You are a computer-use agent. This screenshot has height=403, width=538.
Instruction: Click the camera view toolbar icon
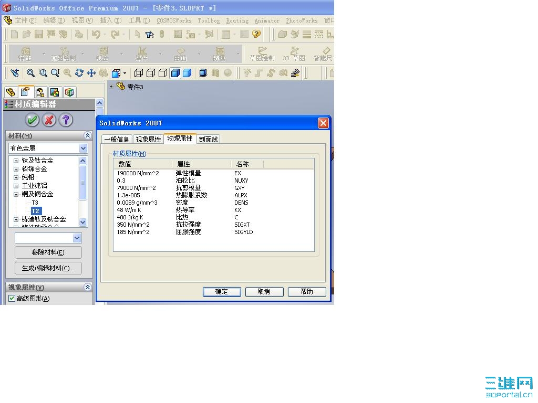[x=295, y=72]
